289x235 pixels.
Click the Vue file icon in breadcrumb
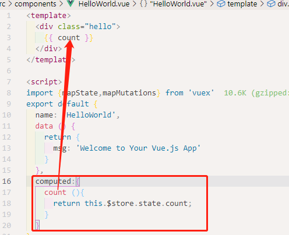pos(71,3)
